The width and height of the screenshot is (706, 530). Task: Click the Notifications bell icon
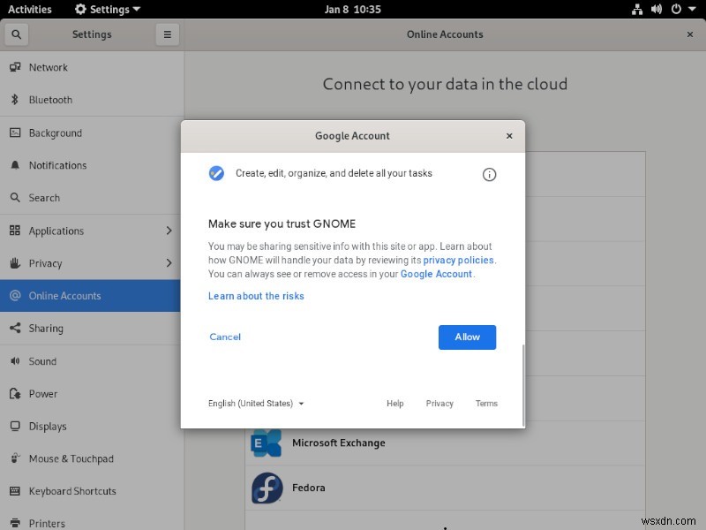click(x=15, y=165)
